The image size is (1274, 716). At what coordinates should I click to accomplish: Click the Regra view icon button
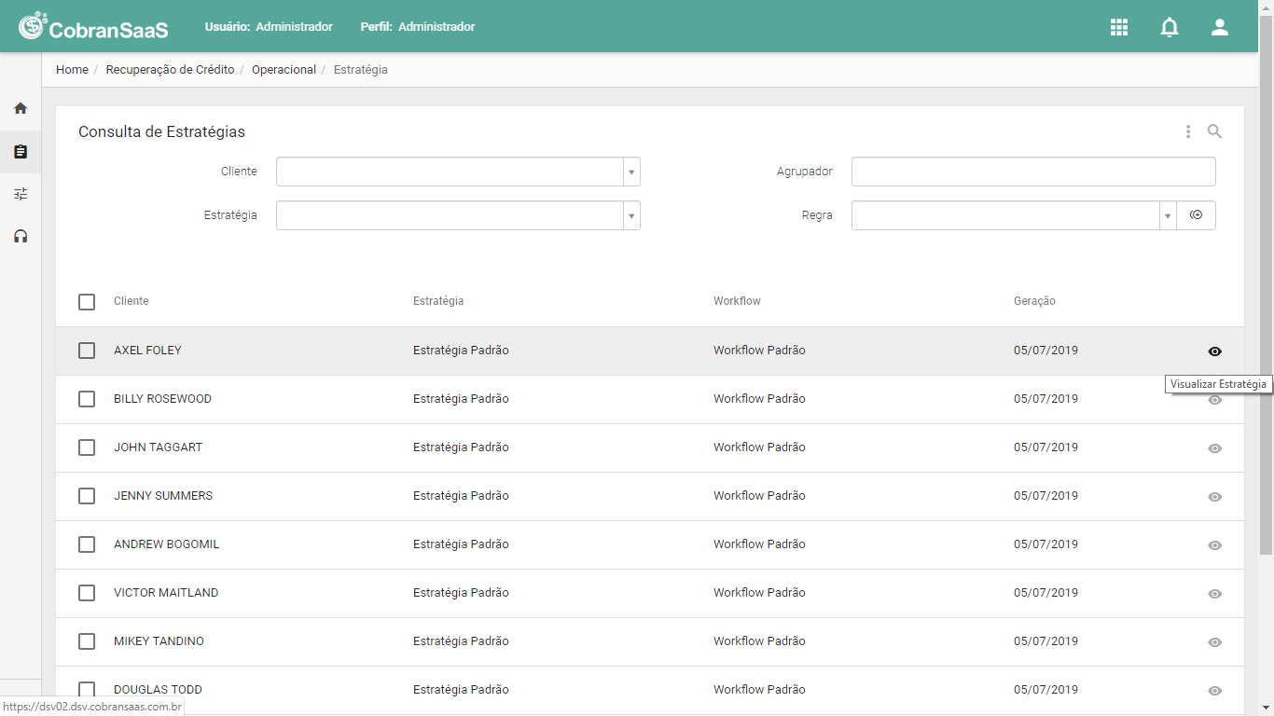(1197, 215)
